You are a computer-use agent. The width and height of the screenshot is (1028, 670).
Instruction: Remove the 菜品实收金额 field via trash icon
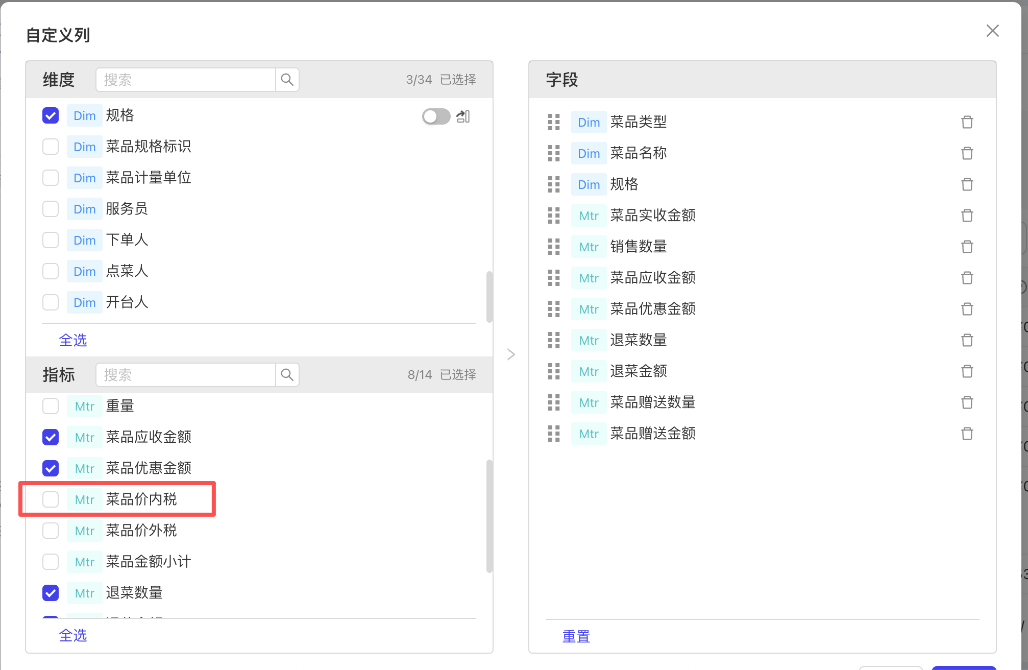[967, 216]
